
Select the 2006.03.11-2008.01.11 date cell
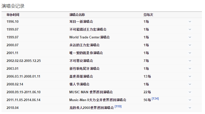pyautogui.click(x=23, y=76)
